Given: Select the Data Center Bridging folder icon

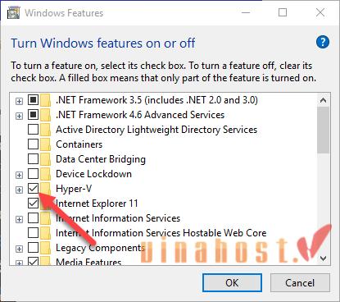Looking at the screenshot, I should point(46,159).
